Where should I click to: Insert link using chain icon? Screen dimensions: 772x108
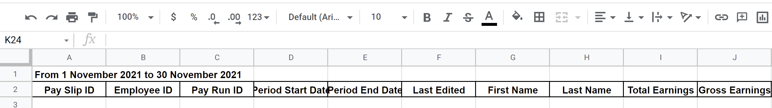721,17
